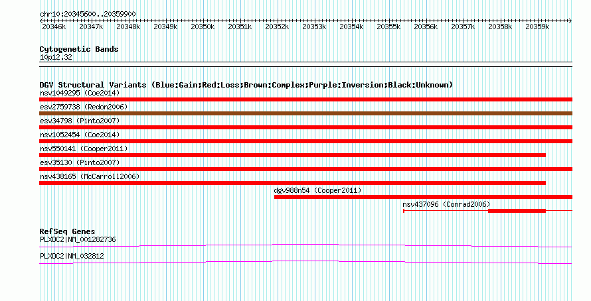Click the PLXDC2 NM_032812 magenta gene track line

coord(305,263)
